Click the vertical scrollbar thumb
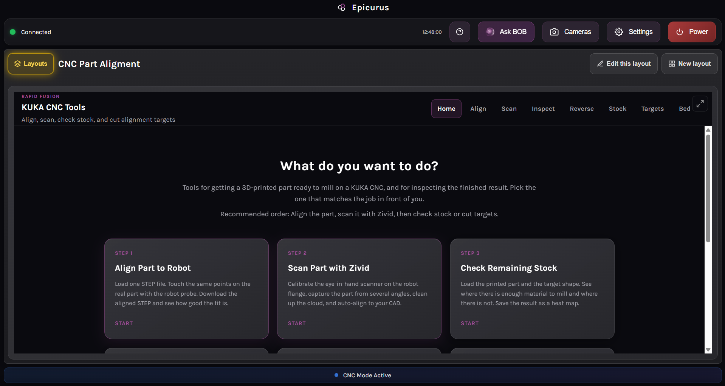This screenshot has height=386, width=725. [x=708, y=188]
